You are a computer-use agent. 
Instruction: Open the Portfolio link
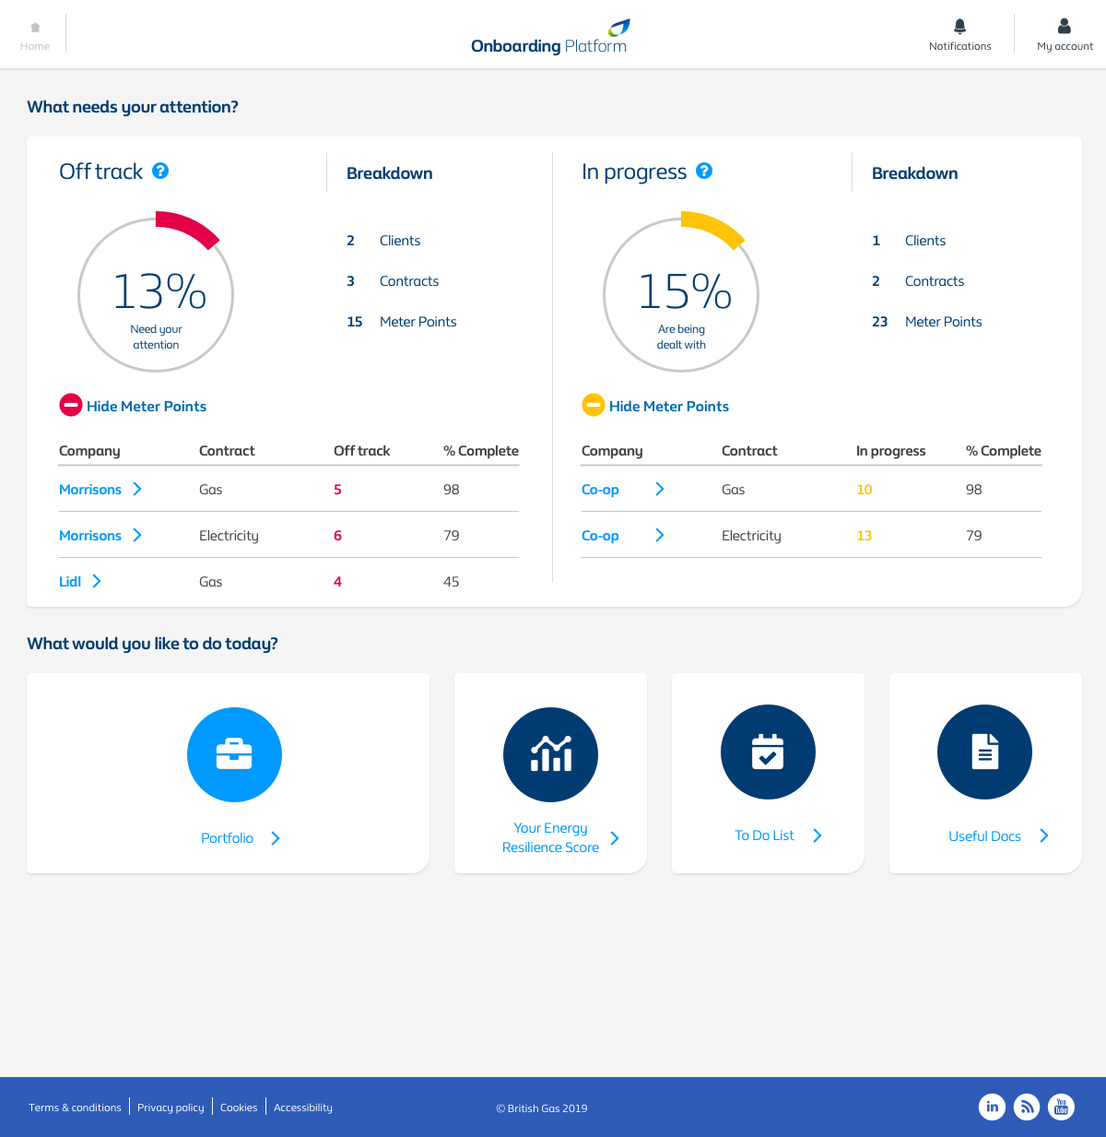(227, 838)
